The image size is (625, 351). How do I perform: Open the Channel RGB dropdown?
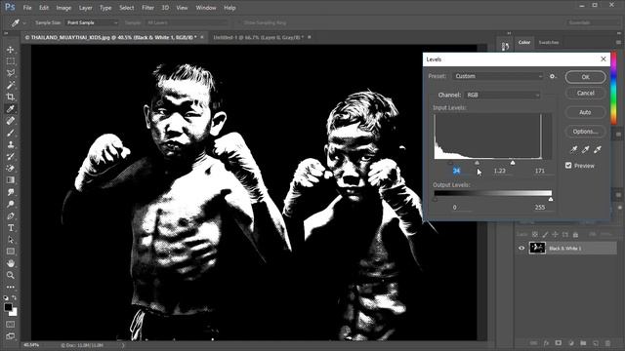click(x=503, y=96)
